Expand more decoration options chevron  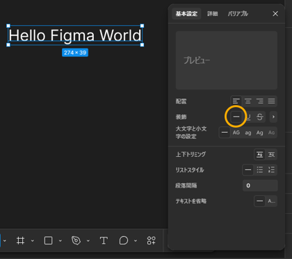(273, 117)
